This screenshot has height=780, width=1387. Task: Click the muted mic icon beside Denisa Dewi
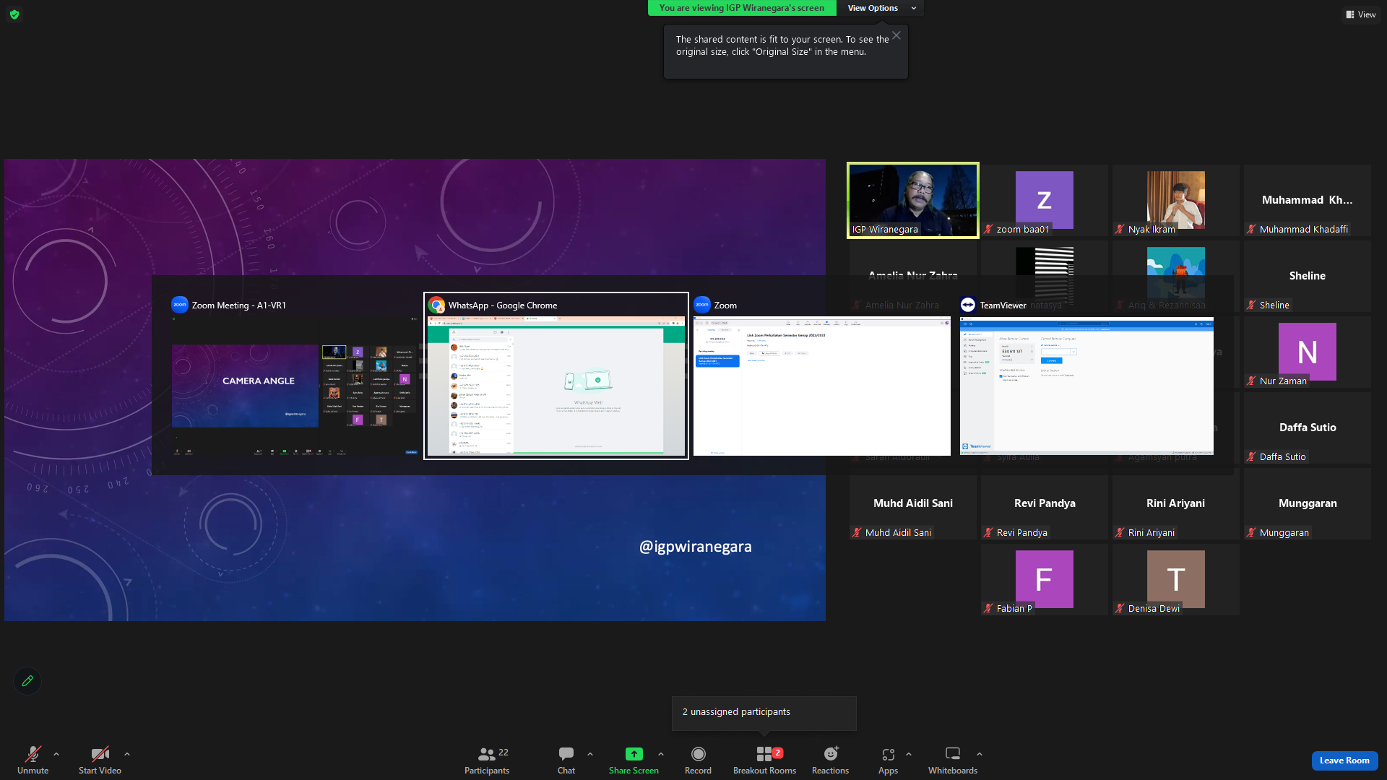point(1120,609)
